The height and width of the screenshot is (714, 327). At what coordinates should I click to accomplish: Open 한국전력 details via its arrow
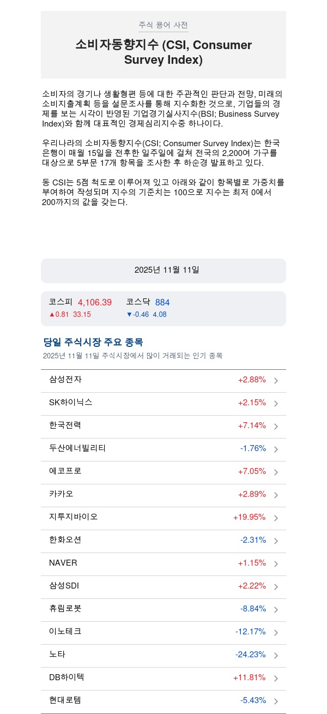tap(276, 427)
